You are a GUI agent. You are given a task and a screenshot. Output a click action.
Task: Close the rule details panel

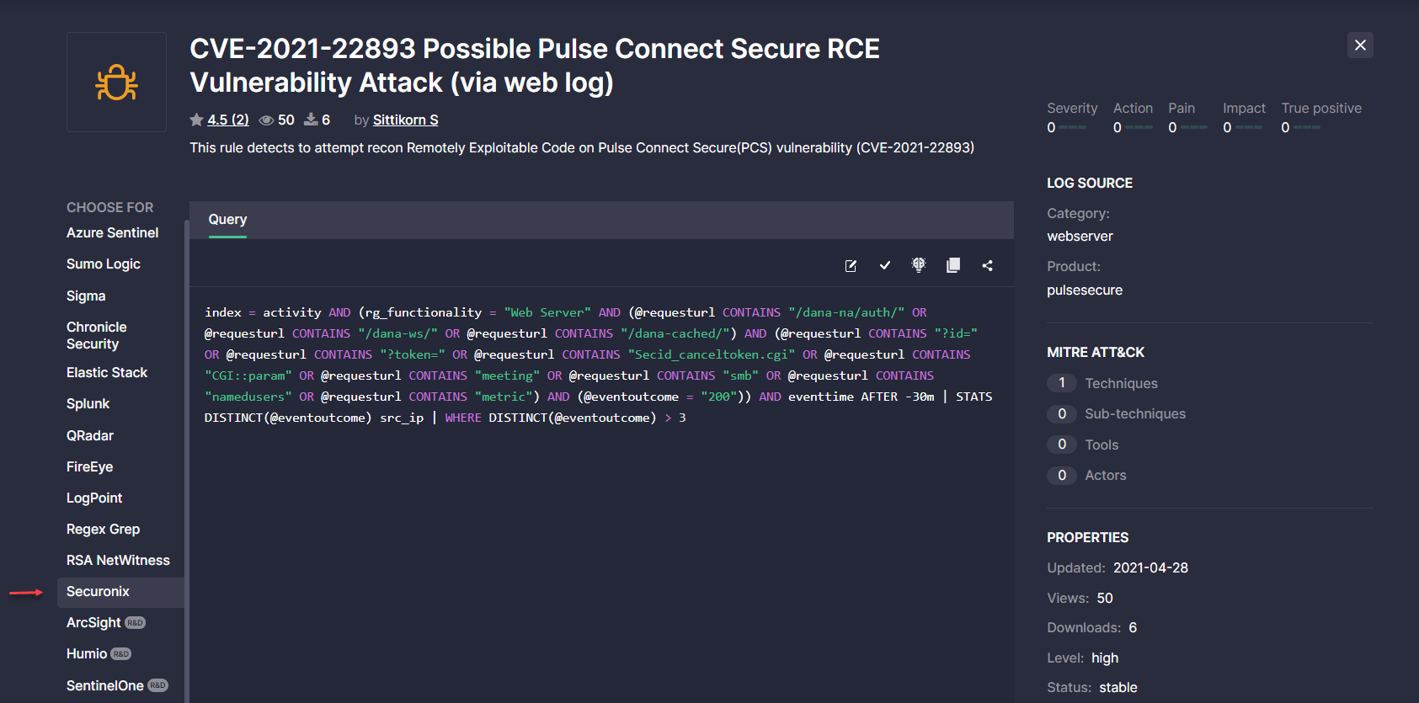[1360, 45]
